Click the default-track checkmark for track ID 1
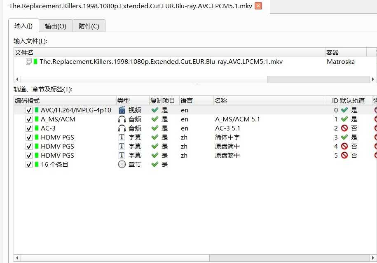The width and height of the screenshot is (377, 263). point(344,119)
